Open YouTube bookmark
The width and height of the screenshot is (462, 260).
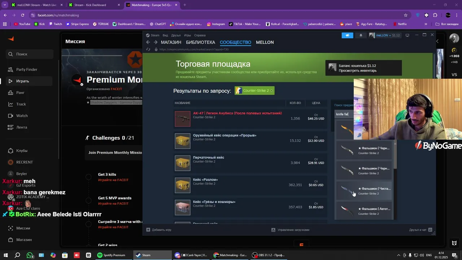22,24
